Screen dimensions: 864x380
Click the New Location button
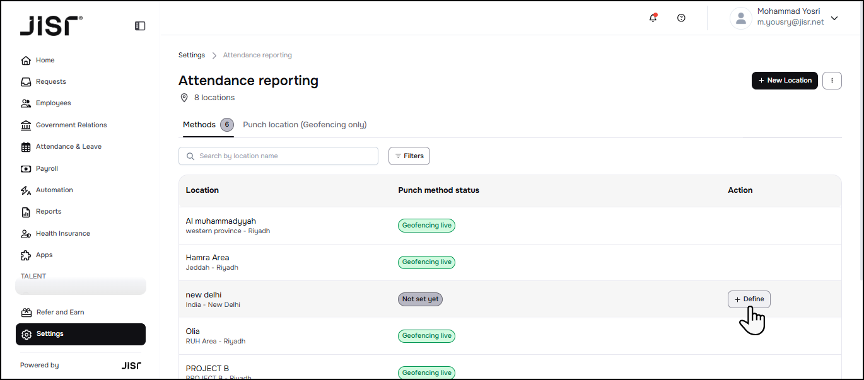coord(785,81)
